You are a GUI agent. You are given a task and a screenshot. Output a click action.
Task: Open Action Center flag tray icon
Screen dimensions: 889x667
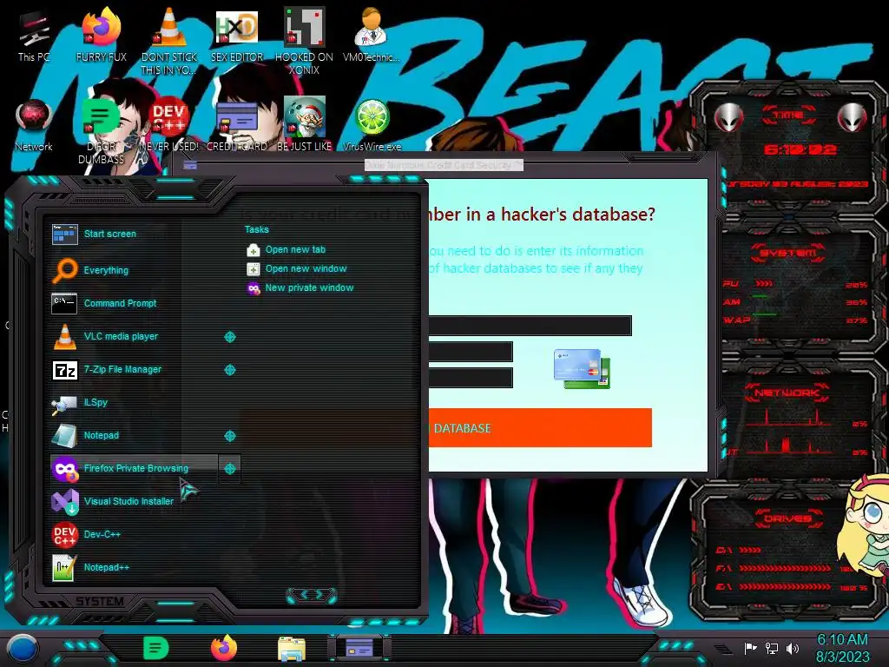click(x=750, y=648)
